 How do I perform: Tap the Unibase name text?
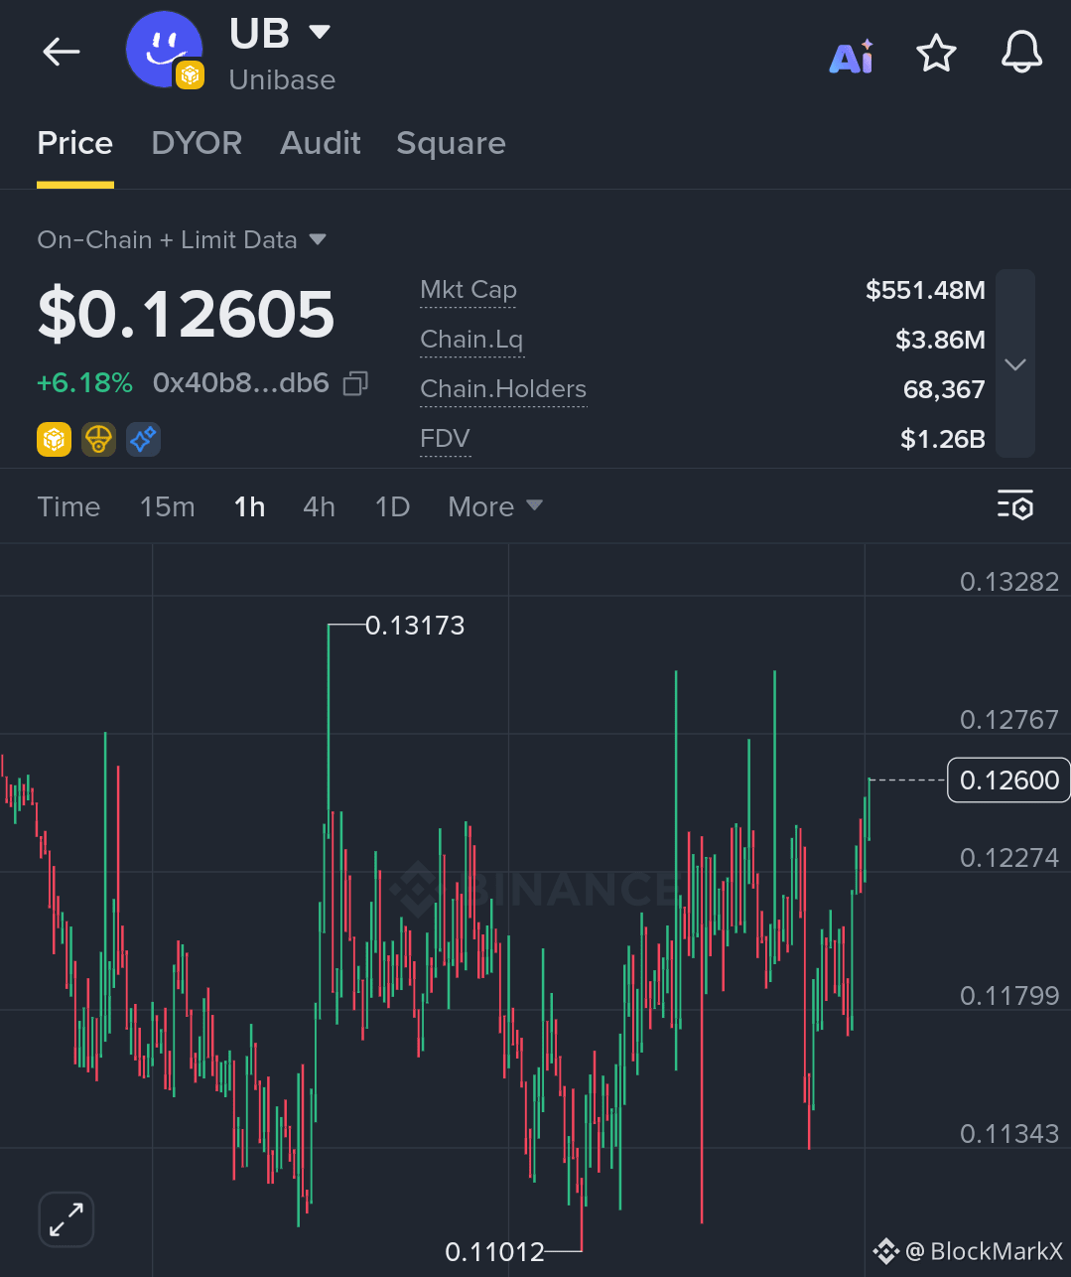(x=282, y=79)
